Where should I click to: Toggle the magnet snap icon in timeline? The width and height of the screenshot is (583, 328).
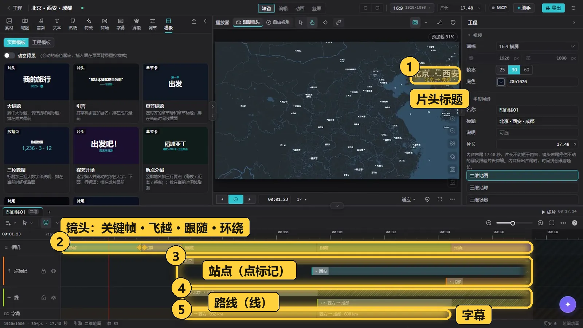coord(46,222)
